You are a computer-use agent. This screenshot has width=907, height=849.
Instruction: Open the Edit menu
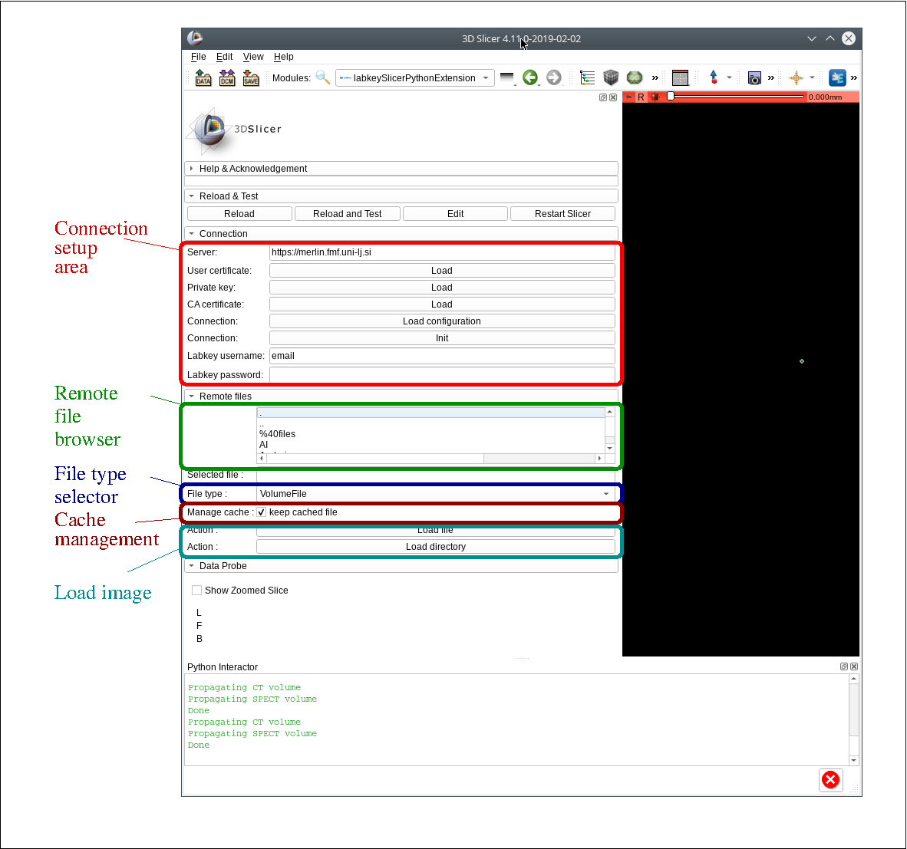[x=224, y=57]
